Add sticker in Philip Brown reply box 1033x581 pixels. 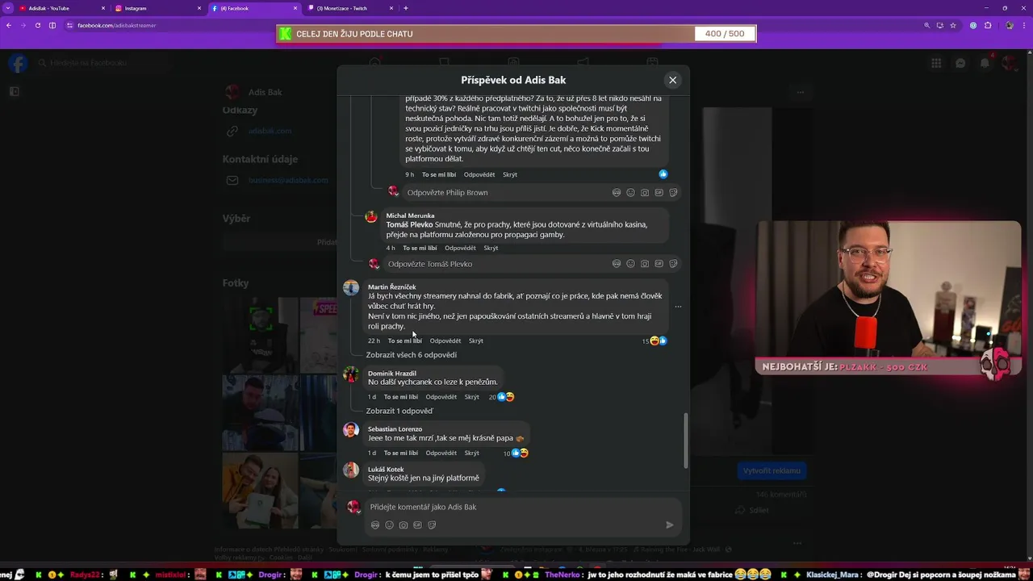point(673,193)
